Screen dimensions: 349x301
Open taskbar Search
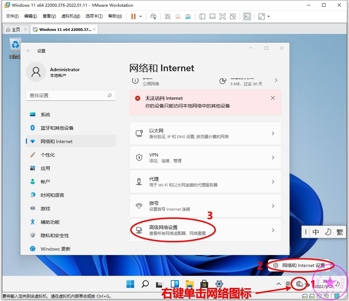click(145, 284)
